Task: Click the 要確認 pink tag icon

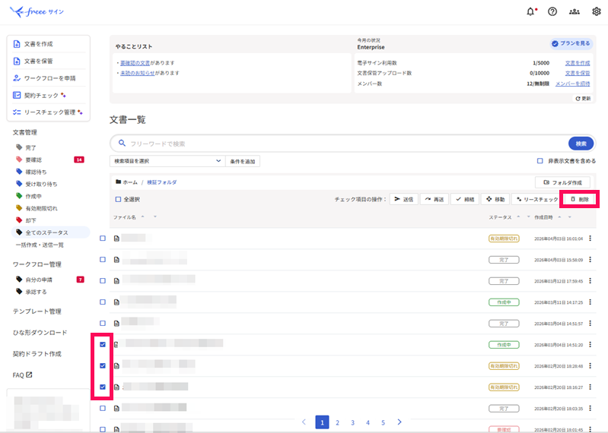Action: pos(19,160)
